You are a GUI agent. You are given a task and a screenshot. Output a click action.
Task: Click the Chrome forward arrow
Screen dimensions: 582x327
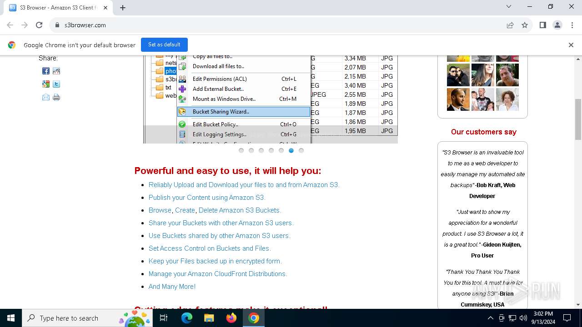coord(25,25)
